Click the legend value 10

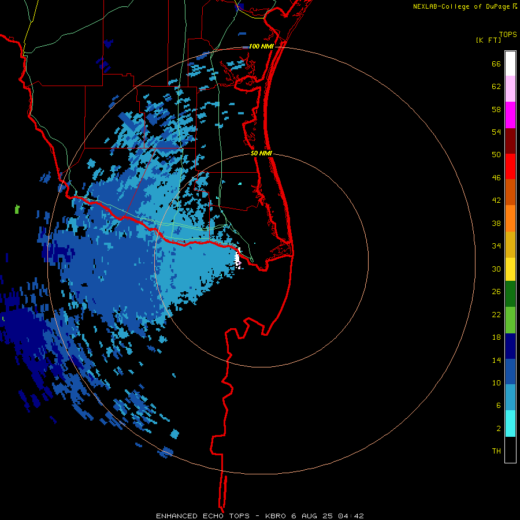[496, 382]
